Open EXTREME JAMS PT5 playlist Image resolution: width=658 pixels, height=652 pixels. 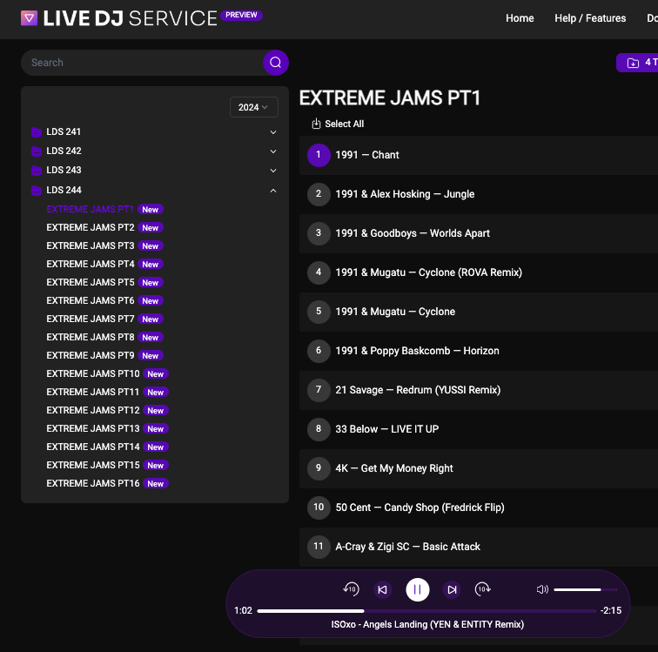pyautogui.click(x=91, y=282)
